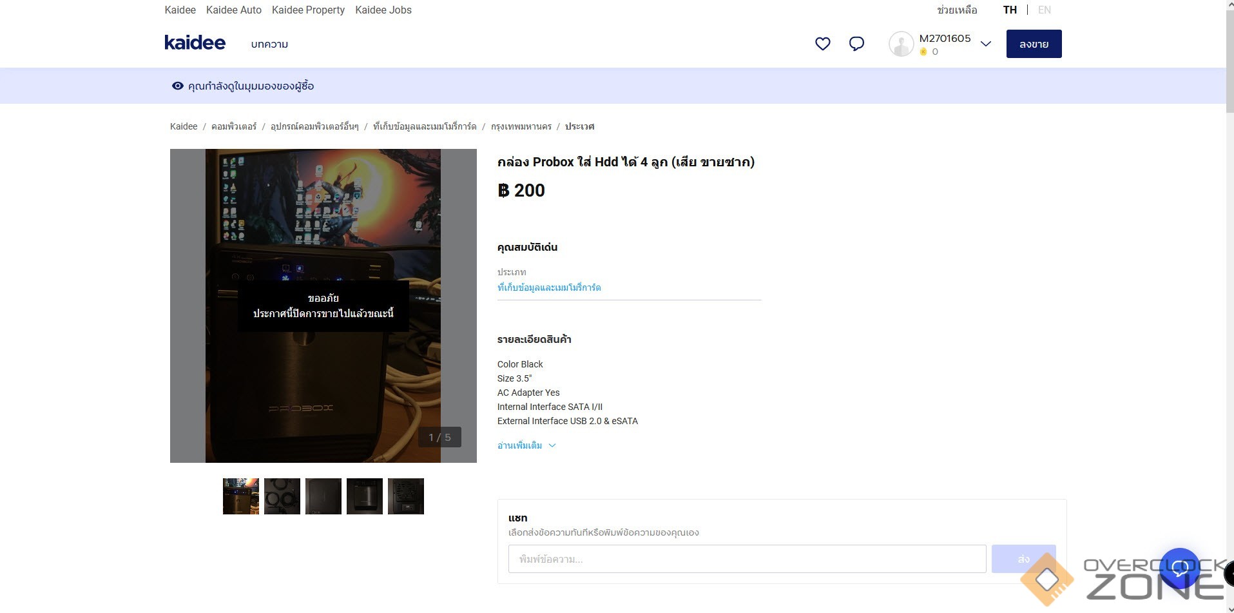This screenshot has height=613, width=1234.
Task: Open Kaidee Jobs from top navigation
Action: tap(383, 10)
